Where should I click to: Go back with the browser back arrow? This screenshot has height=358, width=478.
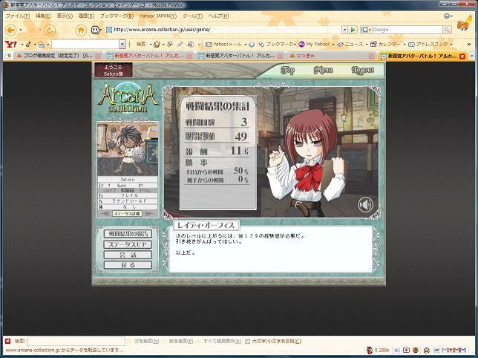(11, 30)
